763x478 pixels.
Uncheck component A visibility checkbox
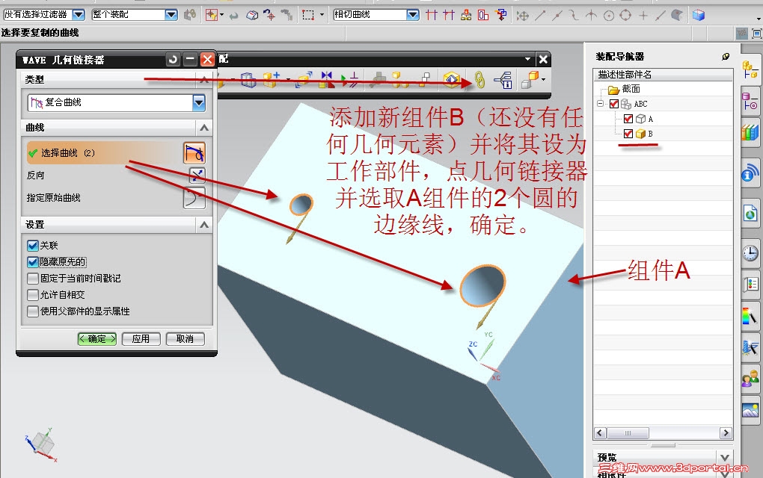tap(628, 119)
